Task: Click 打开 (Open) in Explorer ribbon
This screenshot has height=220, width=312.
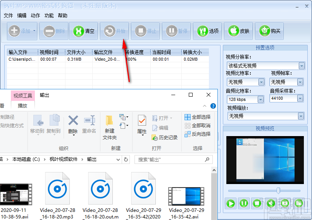Action: pos(162,118)
